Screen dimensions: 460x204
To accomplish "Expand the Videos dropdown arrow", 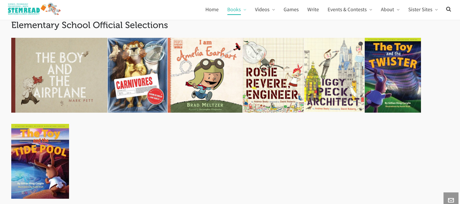I will [x=273, y=10].
